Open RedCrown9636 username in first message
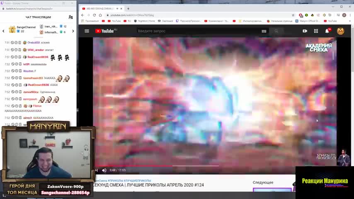 (x=38, y=57)
